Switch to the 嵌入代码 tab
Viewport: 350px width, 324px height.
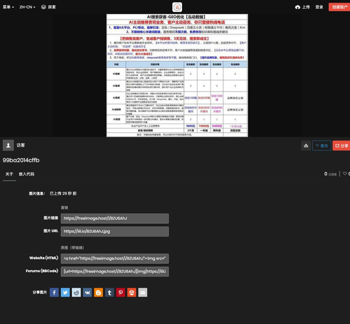tap(27, 174)
